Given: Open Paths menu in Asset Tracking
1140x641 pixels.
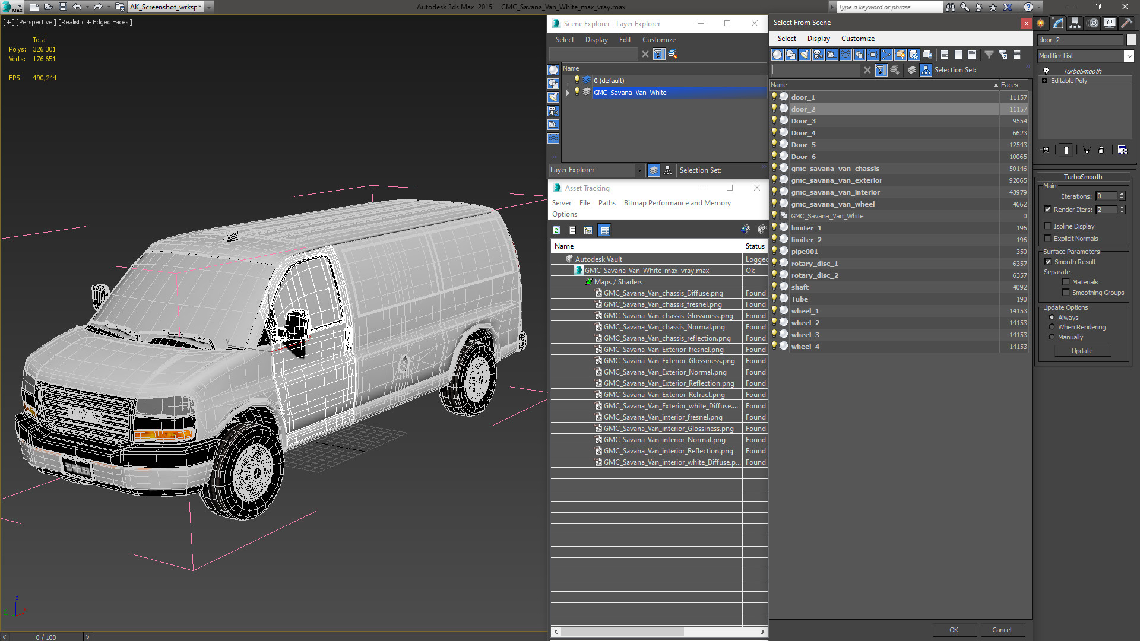Looking at the screenshot, I should 607,203.
